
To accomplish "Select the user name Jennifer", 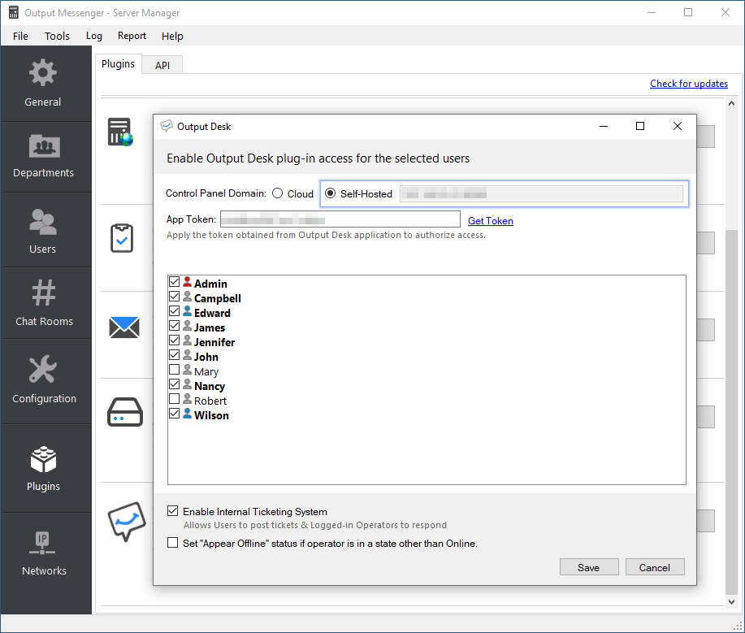I will click(214, 342).
